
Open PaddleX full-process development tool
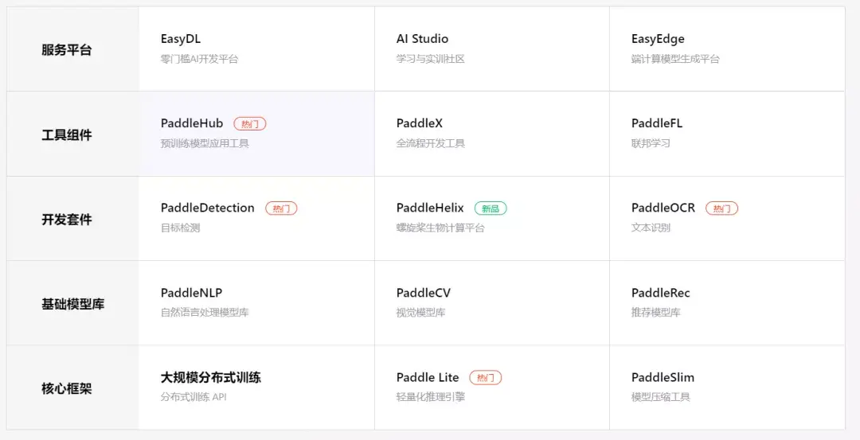click(x=420, y=123)
